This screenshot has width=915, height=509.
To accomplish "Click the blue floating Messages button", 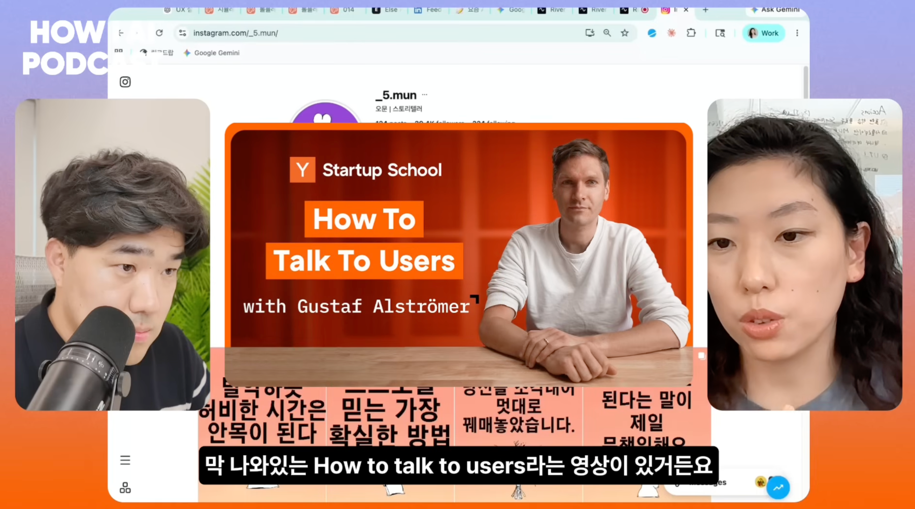I will click(778, 488).
